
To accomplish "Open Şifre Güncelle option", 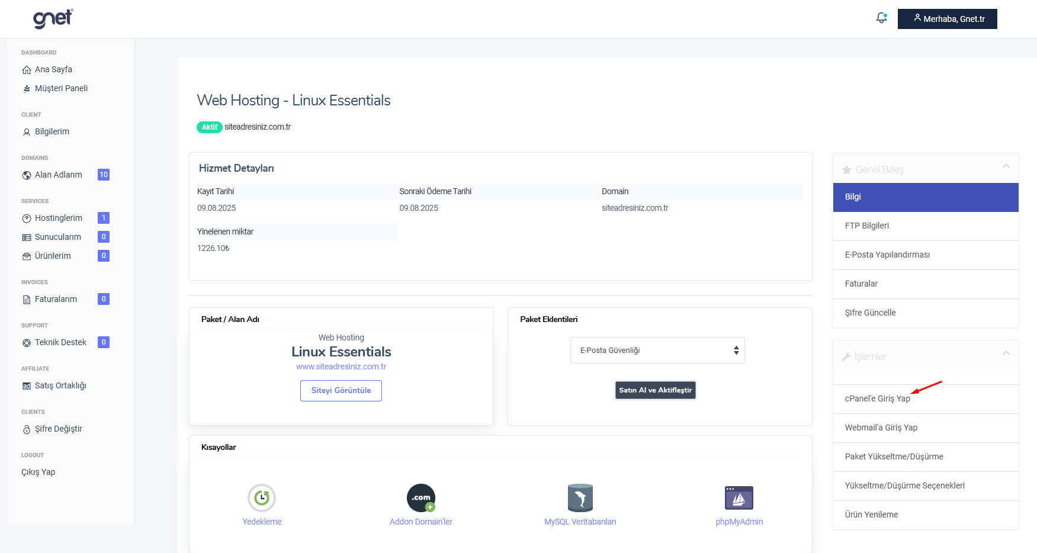I will (926, 313).
